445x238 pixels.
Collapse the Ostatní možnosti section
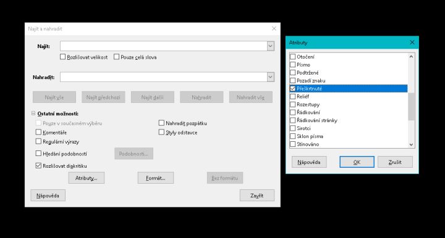(33, 113)
